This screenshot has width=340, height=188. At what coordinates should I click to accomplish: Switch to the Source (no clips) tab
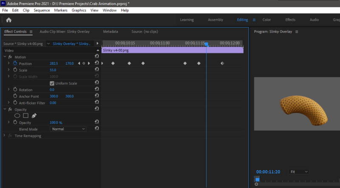pos(144,32)
